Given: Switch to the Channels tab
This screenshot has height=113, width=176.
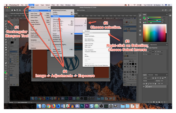Looking at the screenshot, I should (151, 75).
